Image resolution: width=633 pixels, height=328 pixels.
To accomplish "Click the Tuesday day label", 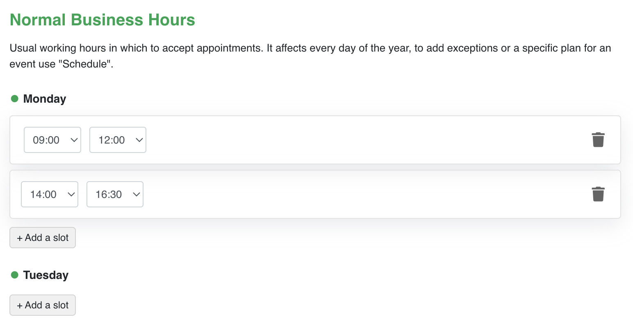I will 46,275.
